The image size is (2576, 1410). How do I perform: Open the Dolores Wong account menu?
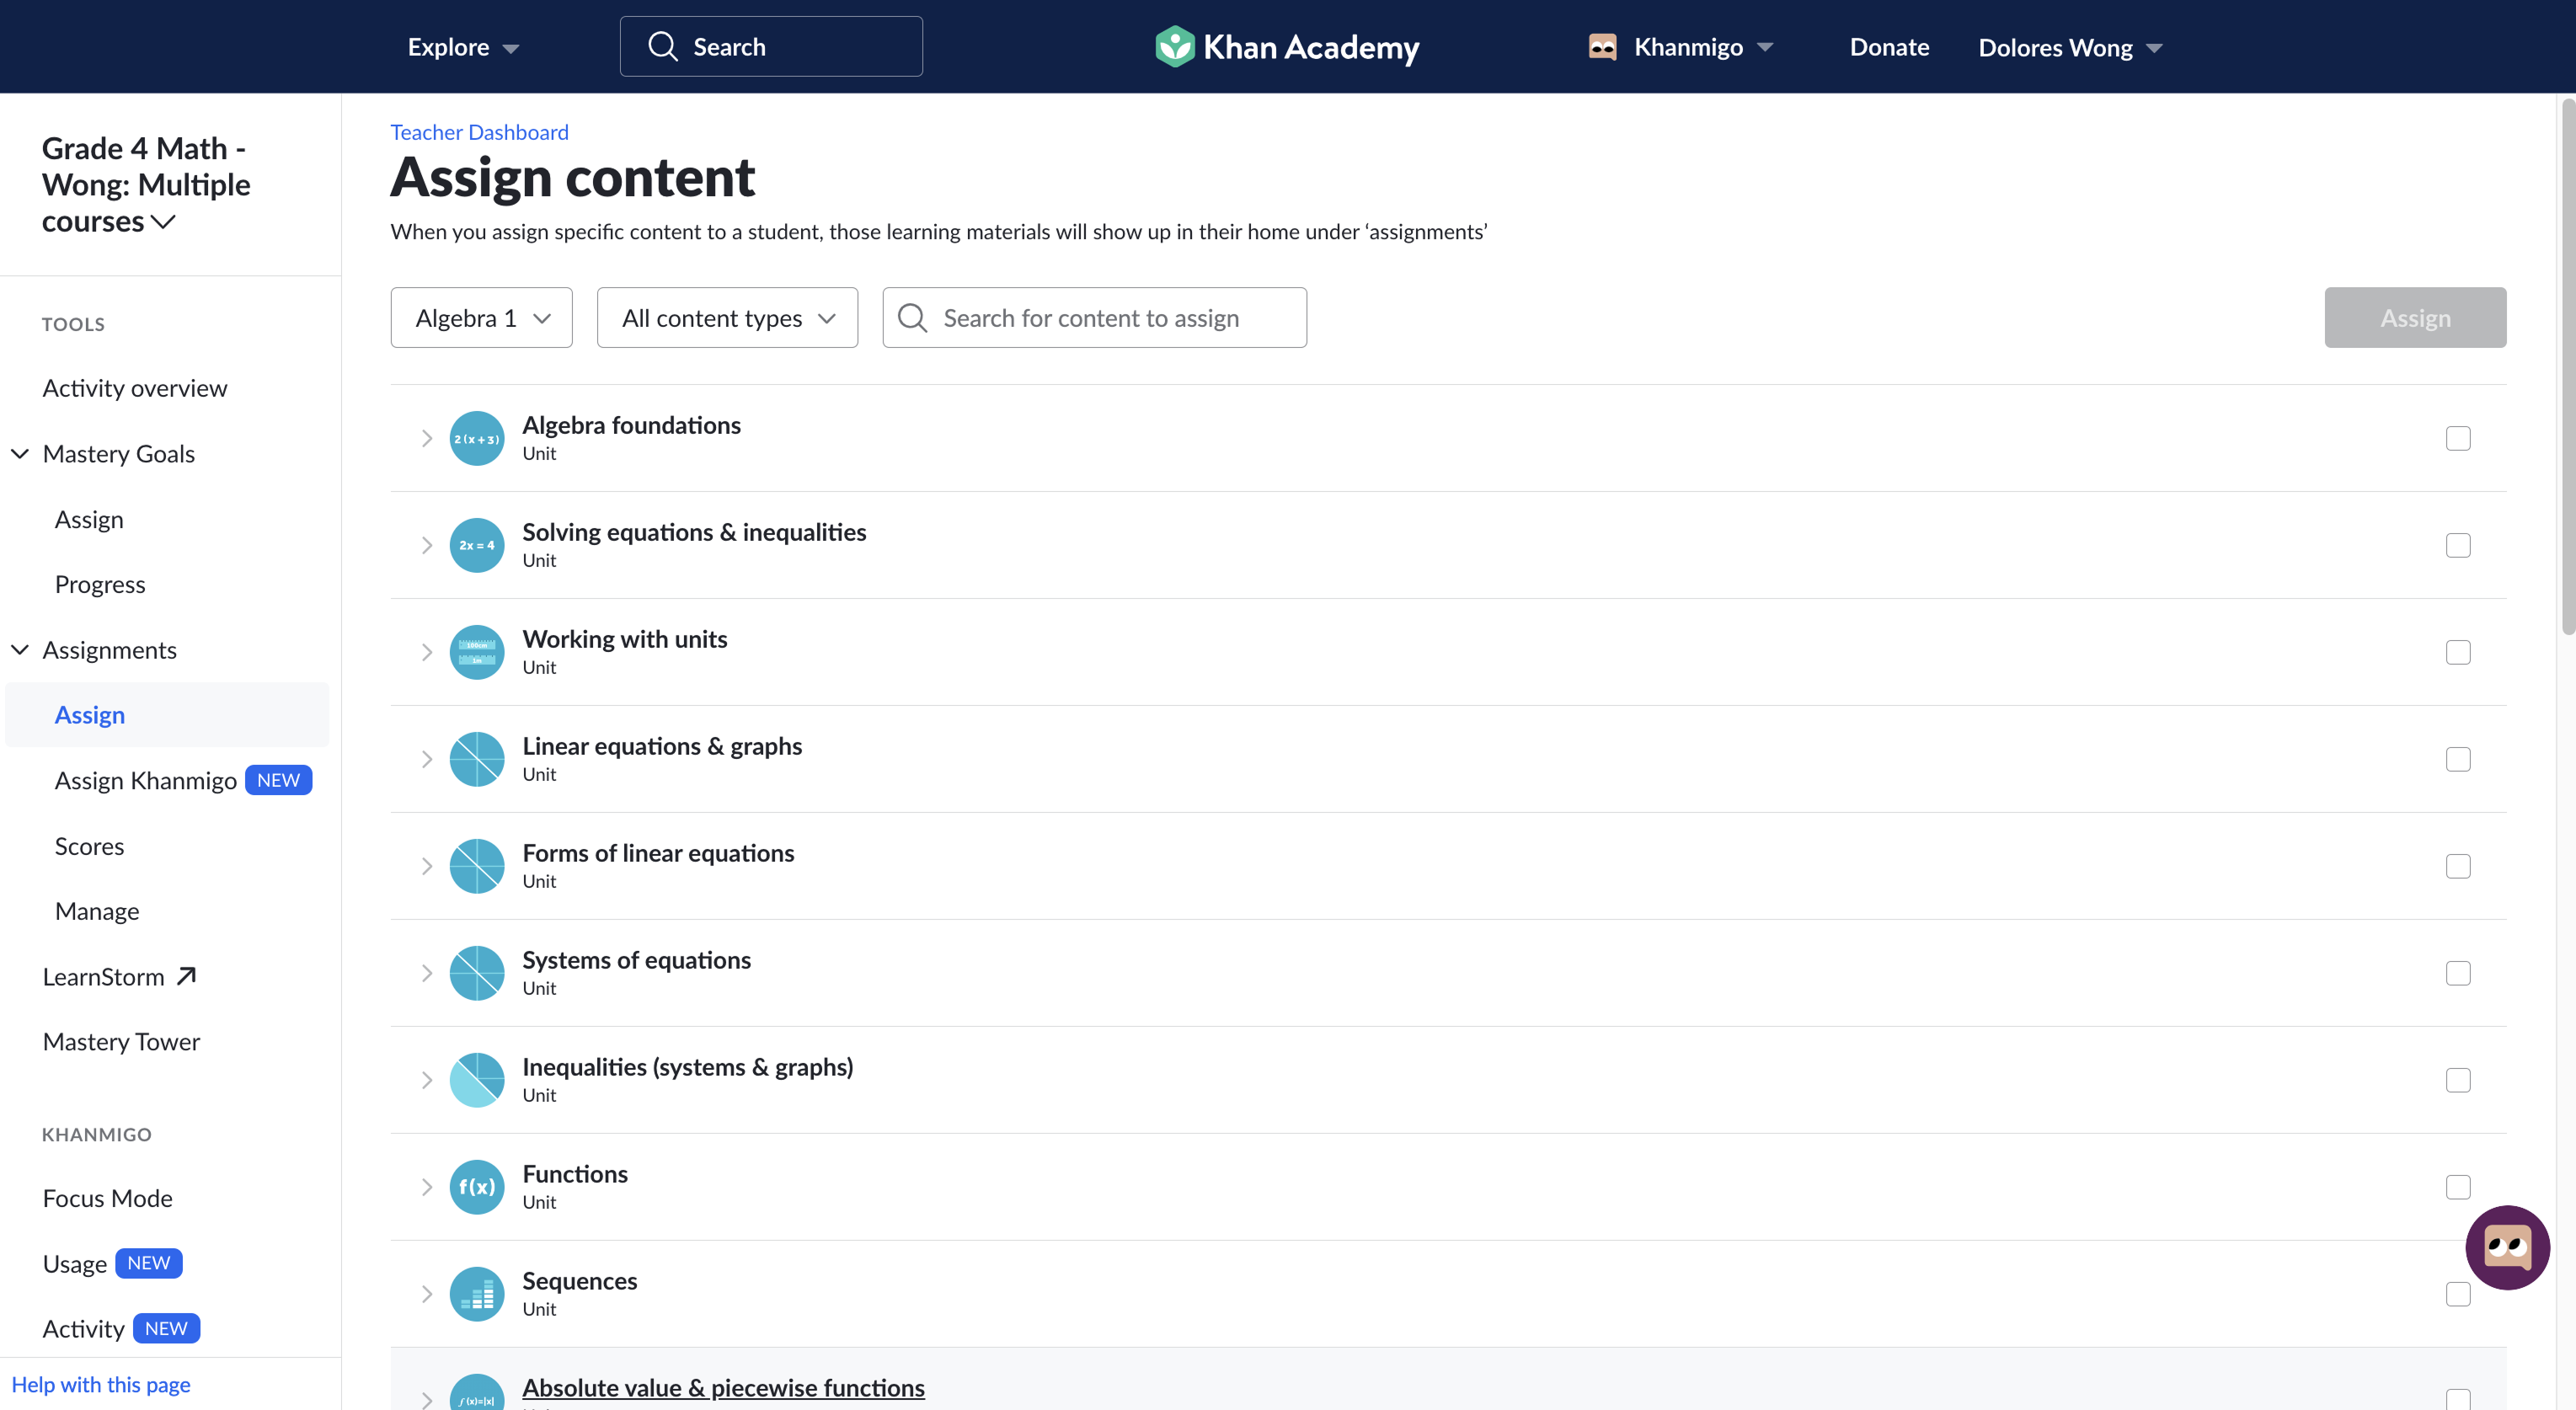[2070, 47]
